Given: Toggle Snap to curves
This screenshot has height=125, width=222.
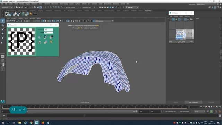Looking at the screenshot, I should [51, 7].
